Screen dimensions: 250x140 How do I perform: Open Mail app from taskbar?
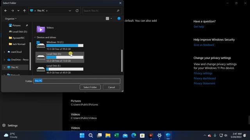pyautogui.click(x=125, y=135)
